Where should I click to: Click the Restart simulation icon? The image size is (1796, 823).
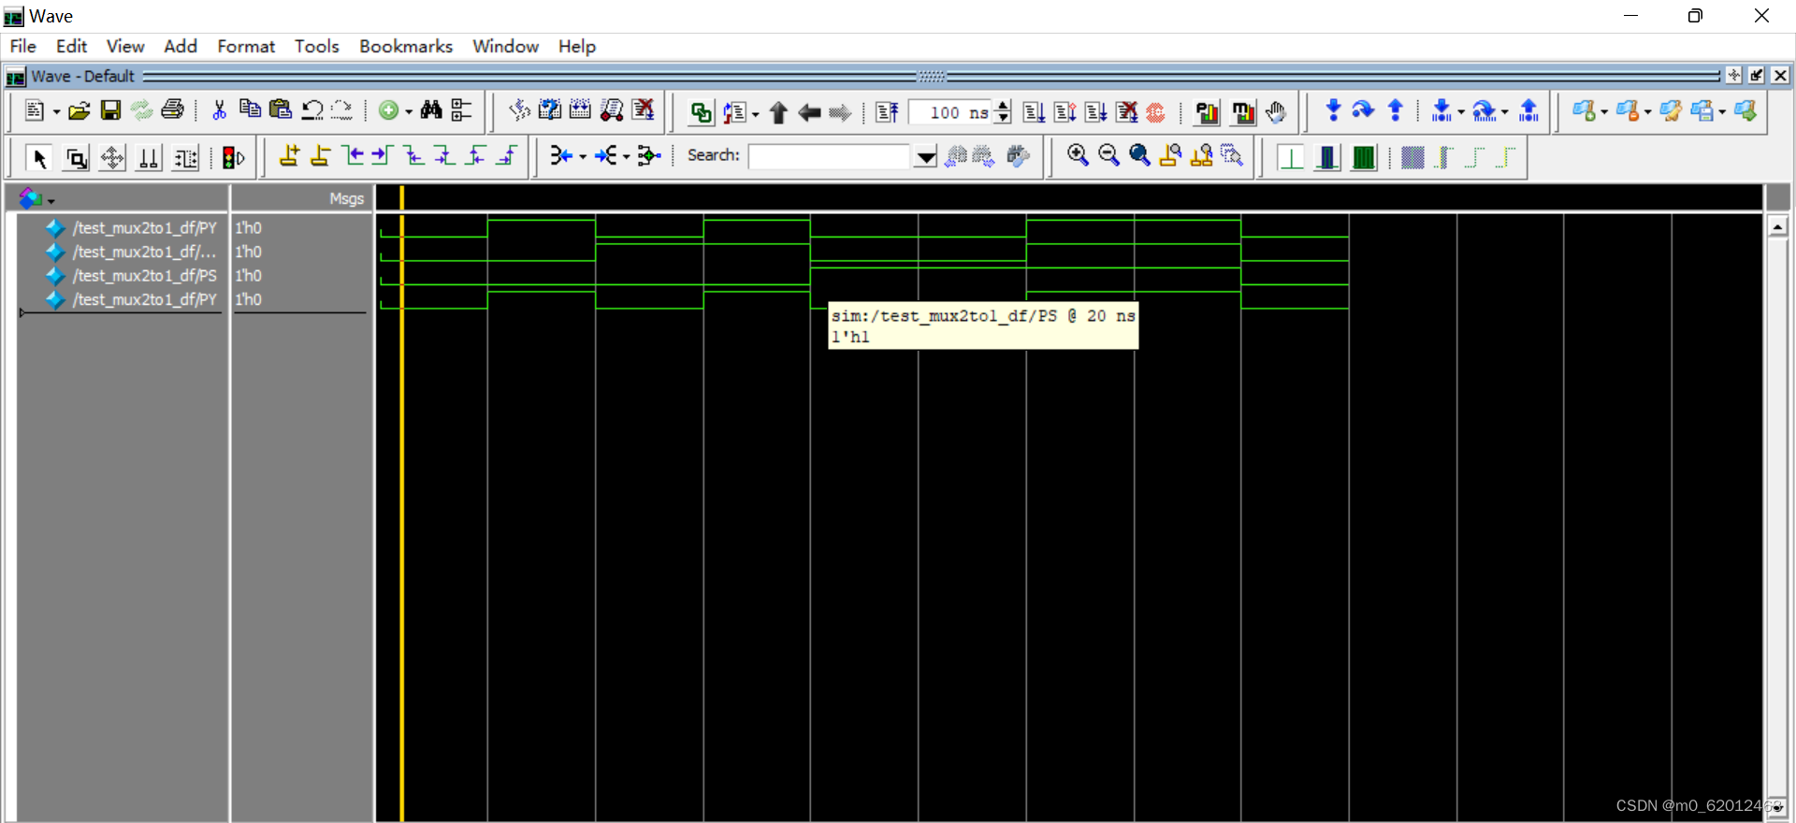(888, 112)
